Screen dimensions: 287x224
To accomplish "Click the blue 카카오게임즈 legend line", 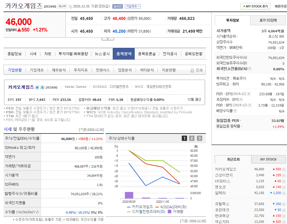I will point(129,207).
